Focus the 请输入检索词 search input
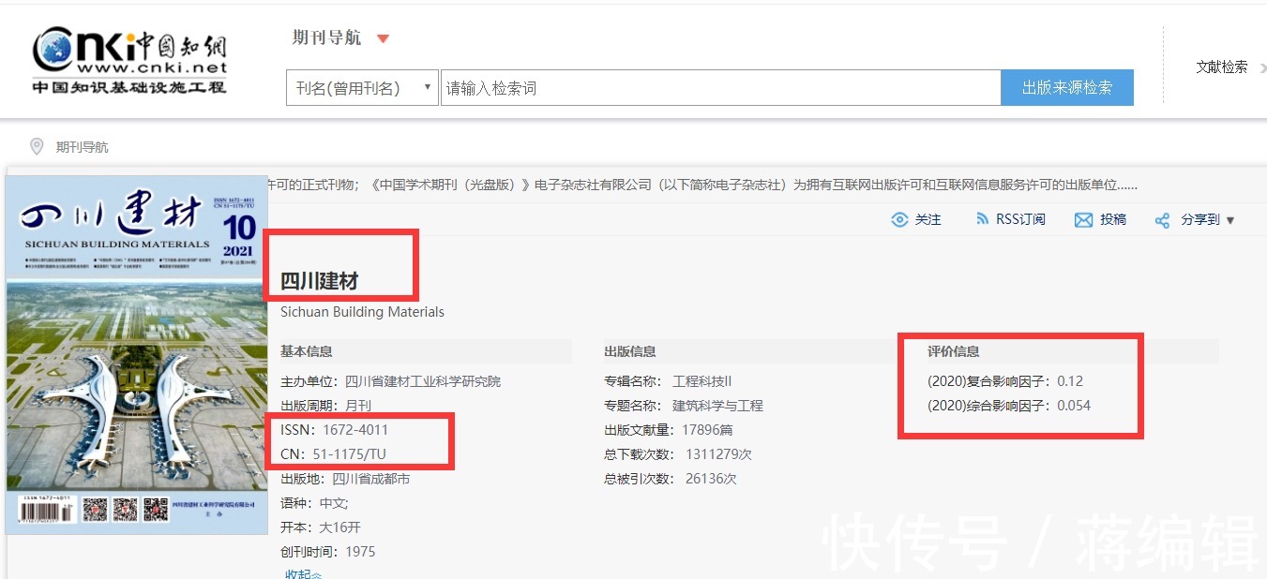The width and height of the screenshot is (1267, 579). click(x=719, y=88)
